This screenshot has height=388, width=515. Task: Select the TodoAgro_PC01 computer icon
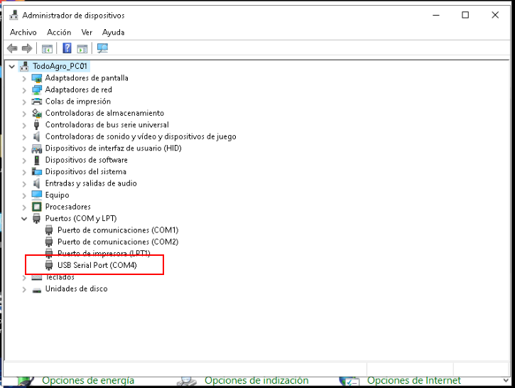[x=24, y=66]
